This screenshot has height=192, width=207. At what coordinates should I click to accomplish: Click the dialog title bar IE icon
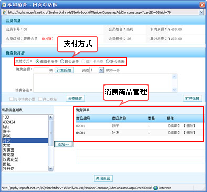[4, 5]
